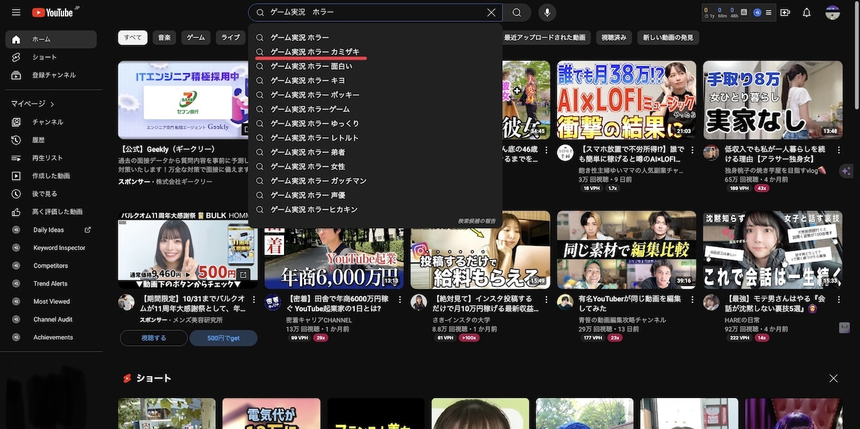
Task: Choose suggestion ゲーム実況 ホラー ポッキー
Action: pos(375,95)
